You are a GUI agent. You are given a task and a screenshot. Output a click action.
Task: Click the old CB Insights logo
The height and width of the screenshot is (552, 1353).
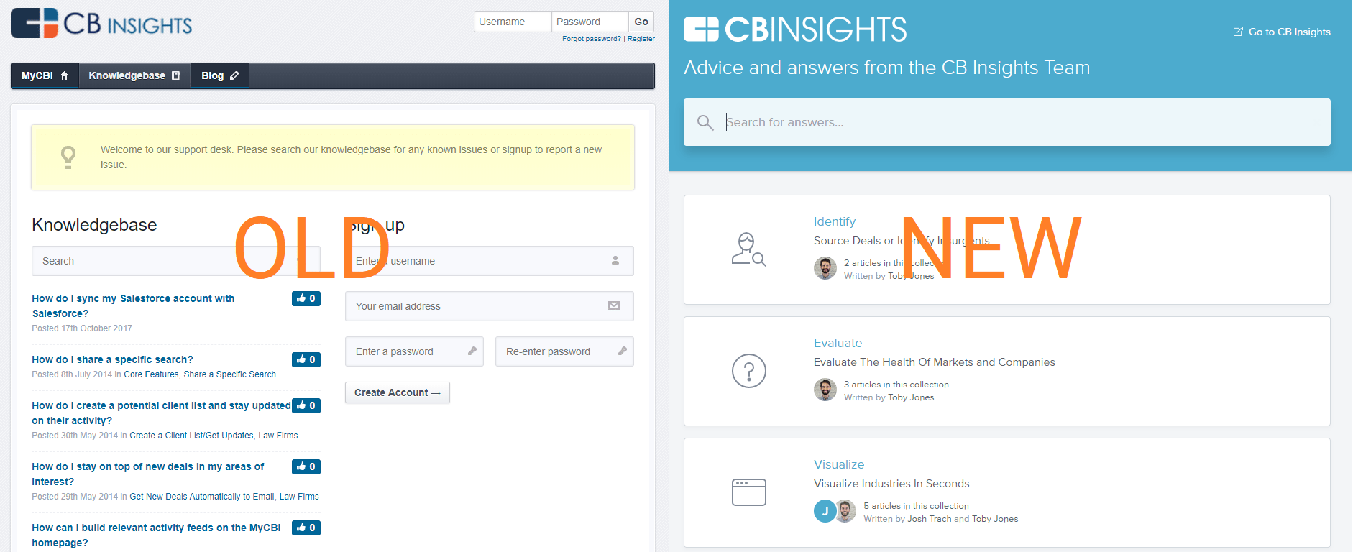[x=101, y=23]
